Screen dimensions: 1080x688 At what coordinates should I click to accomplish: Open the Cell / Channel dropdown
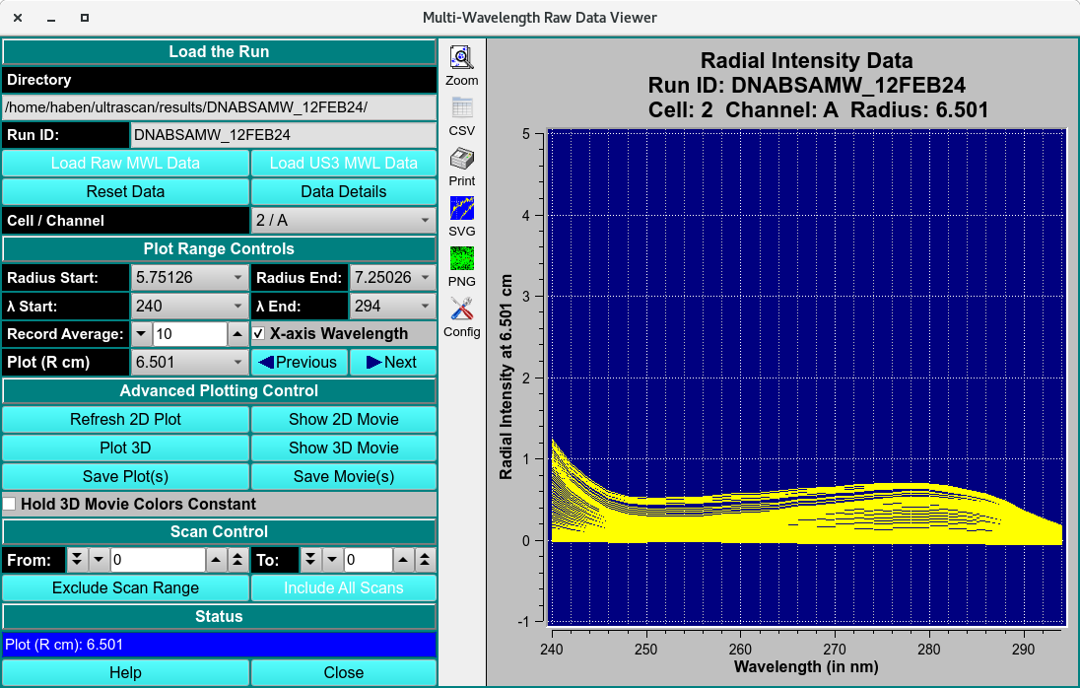[343, 221]
